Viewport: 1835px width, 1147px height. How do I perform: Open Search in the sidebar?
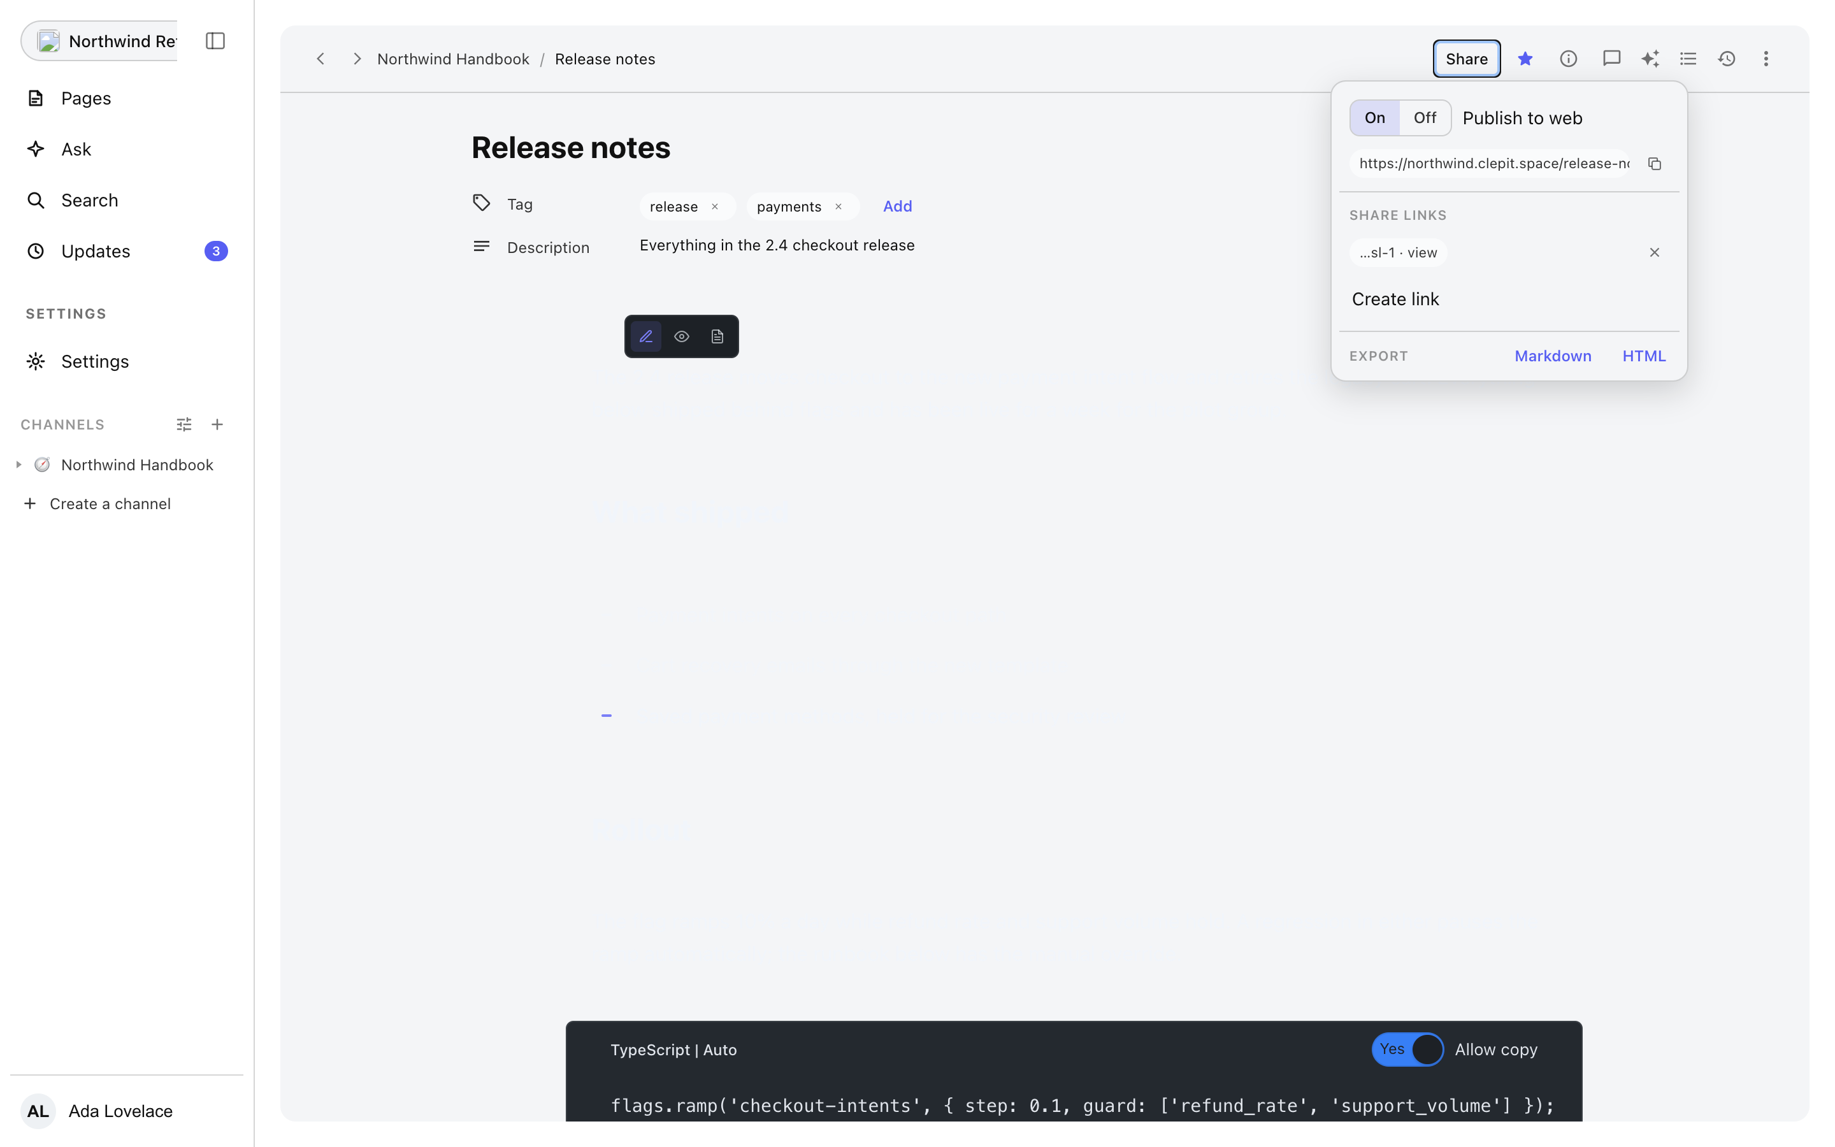[x=127, y=200]
